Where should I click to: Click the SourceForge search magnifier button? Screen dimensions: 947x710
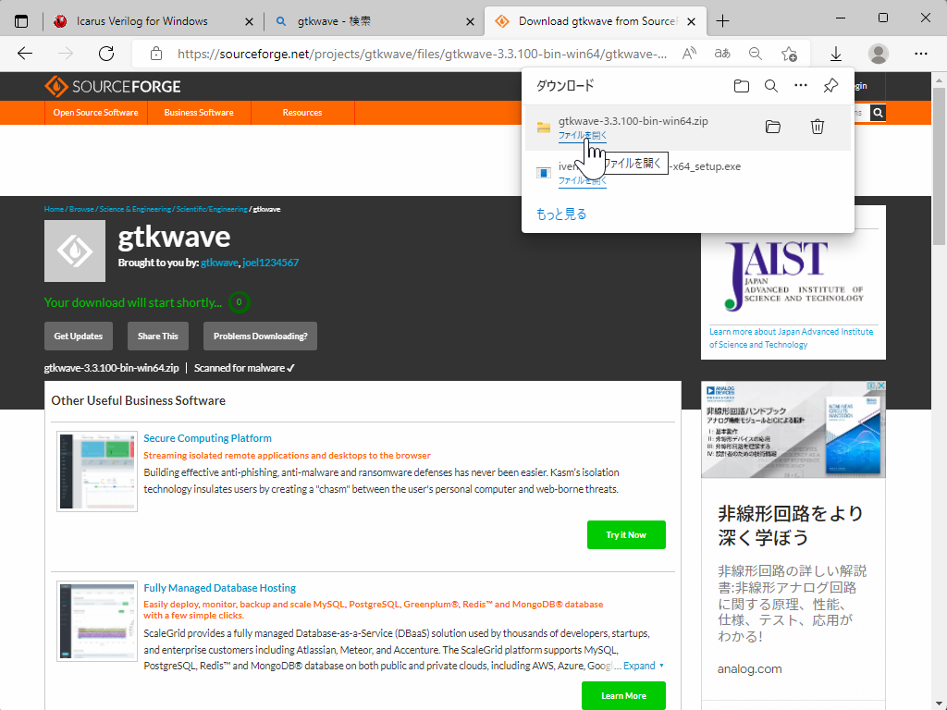pyautogui.click(x=879, y=112)
